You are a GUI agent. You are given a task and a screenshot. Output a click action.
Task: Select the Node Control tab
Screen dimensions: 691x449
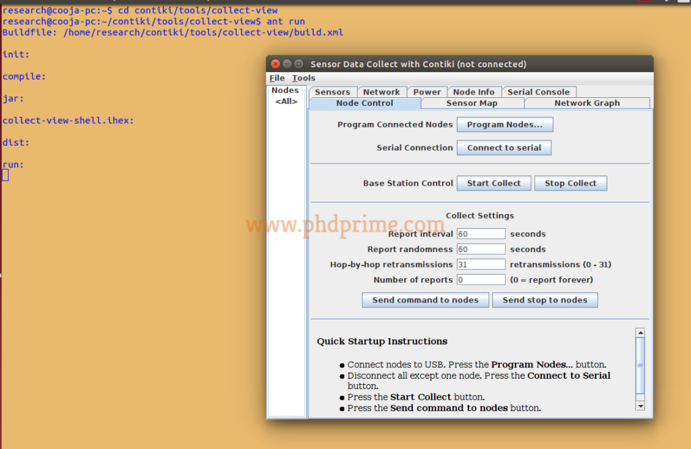pos(364,103)
